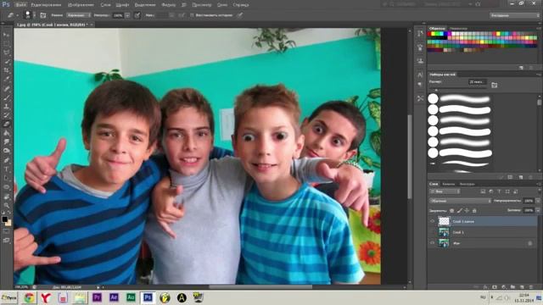Open eraser mode Карандаш dropdown
The image size is (543, 305).
coord(79,15)
